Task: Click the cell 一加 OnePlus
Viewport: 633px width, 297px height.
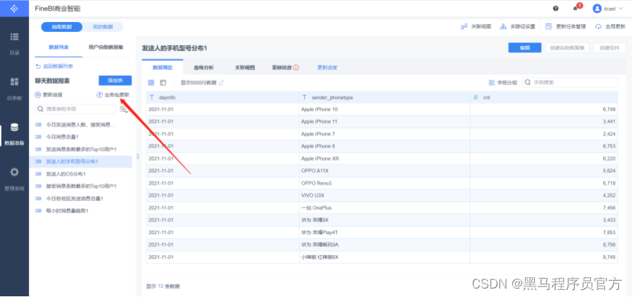Action: [x=385, y=208]
